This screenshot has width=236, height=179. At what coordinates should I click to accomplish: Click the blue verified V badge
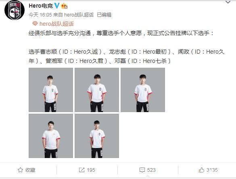click(57, 6)
